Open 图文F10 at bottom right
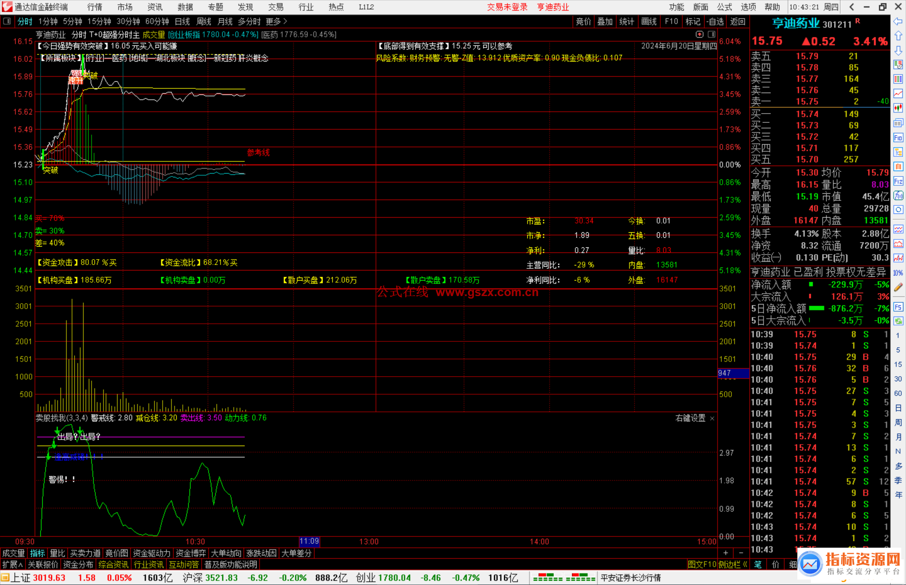This screenshot has width=906, height=585. point(702,564)
